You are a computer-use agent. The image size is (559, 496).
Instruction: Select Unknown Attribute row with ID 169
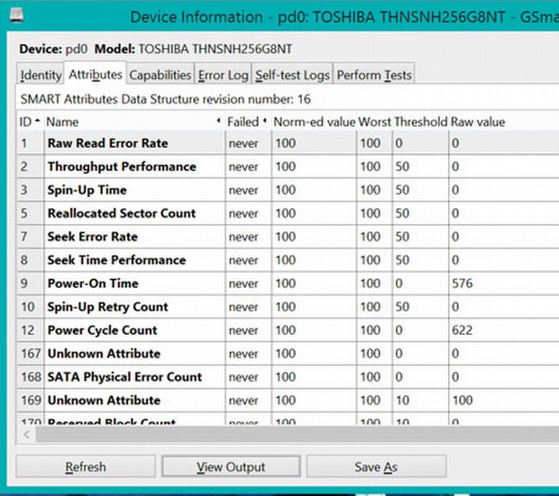click(x=288, y=401)
